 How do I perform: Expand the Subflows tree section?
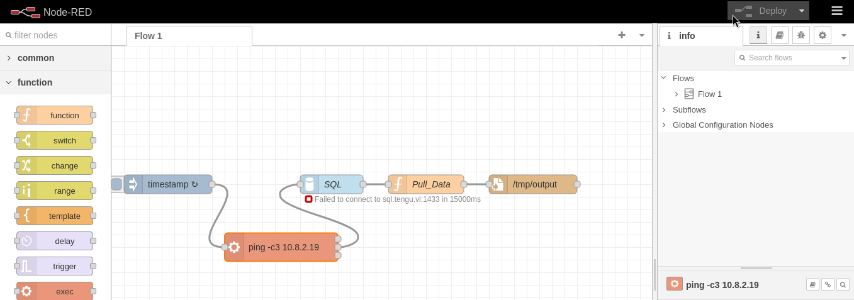pos(663,109)
